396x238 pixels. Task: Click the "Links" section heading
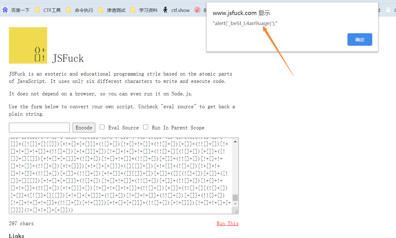(x=17, y=236)
